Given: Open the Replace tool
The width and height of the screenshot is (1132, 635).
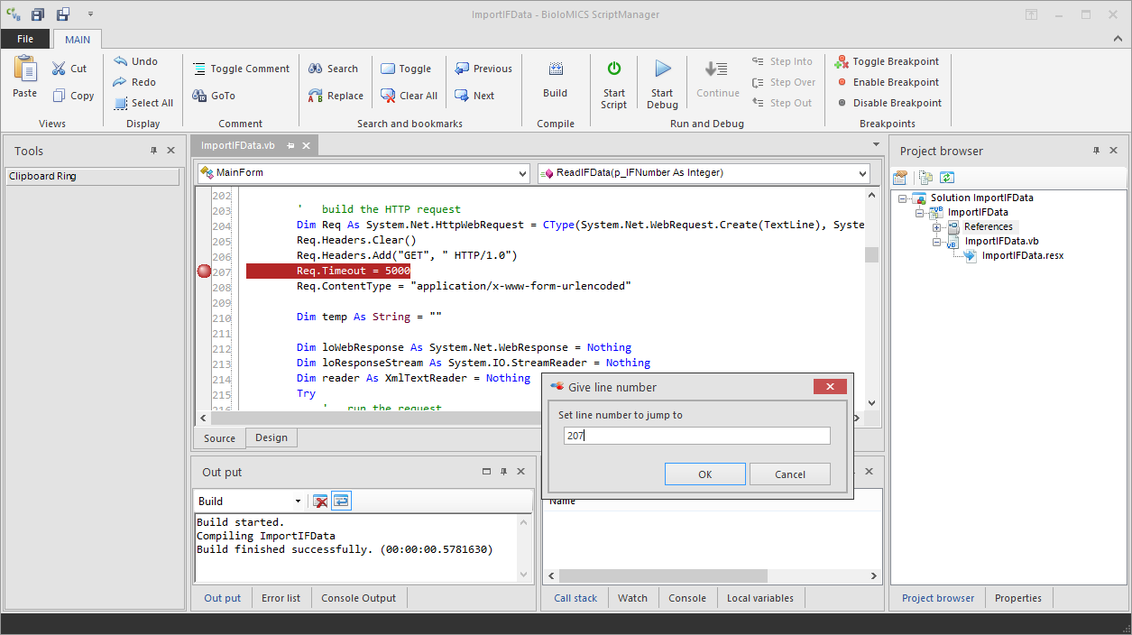Looking at the screenshot, I should 336,96.
